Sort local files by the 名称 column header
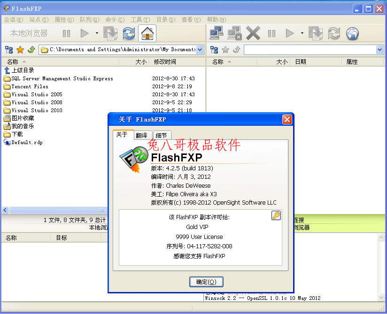The image size is (387, 314). (x=61, y=61)
